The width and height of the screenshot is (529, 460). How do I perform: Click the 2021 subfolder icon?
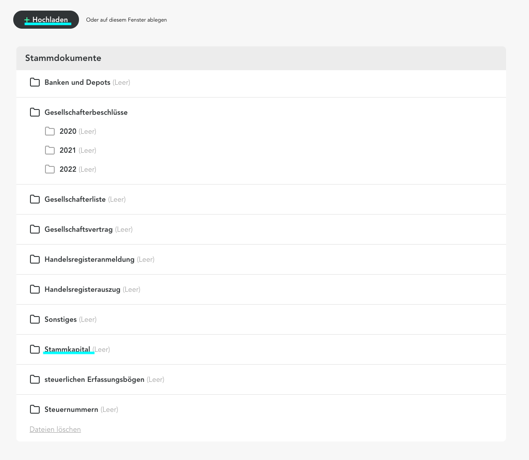[x=50, y=150]
